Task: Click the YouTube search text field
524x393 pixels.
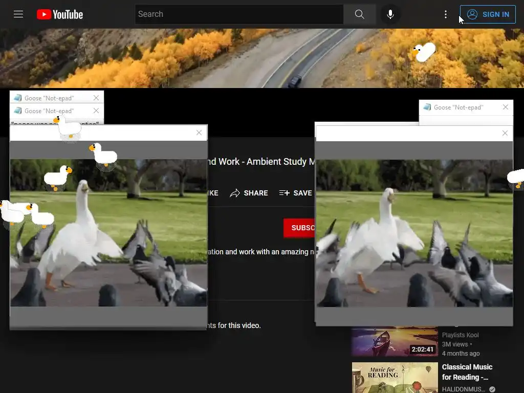Action: pos(239,14)
